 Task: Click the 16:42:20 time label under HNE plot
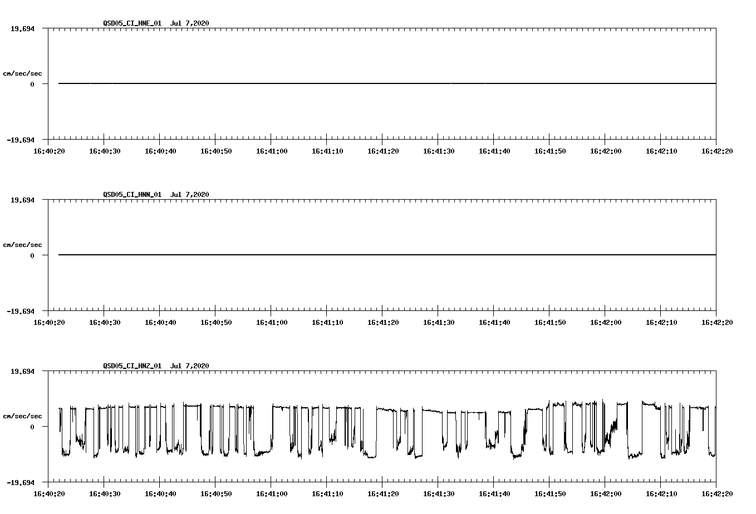point(717,151)
